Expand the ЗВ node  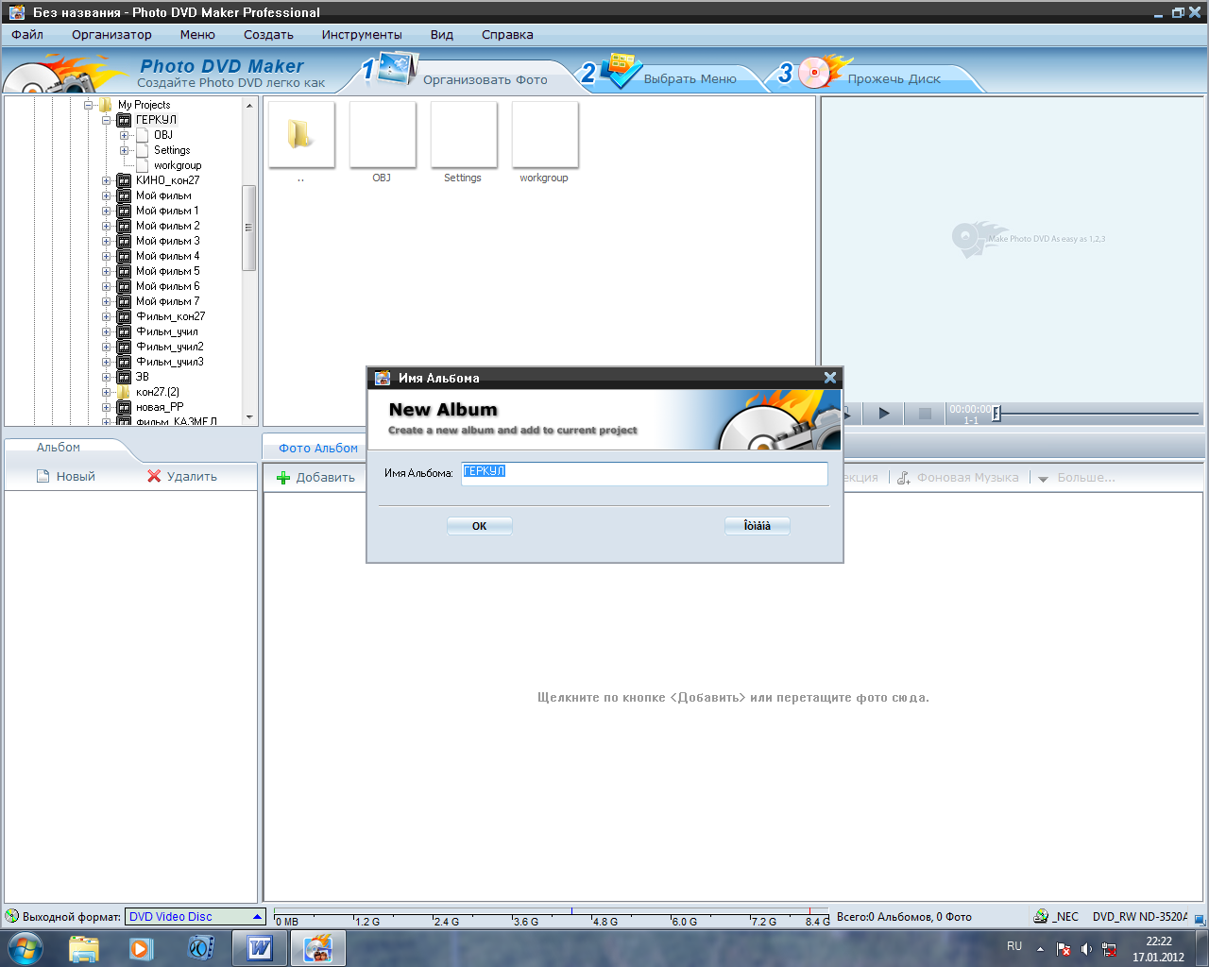tap(107, 377)
